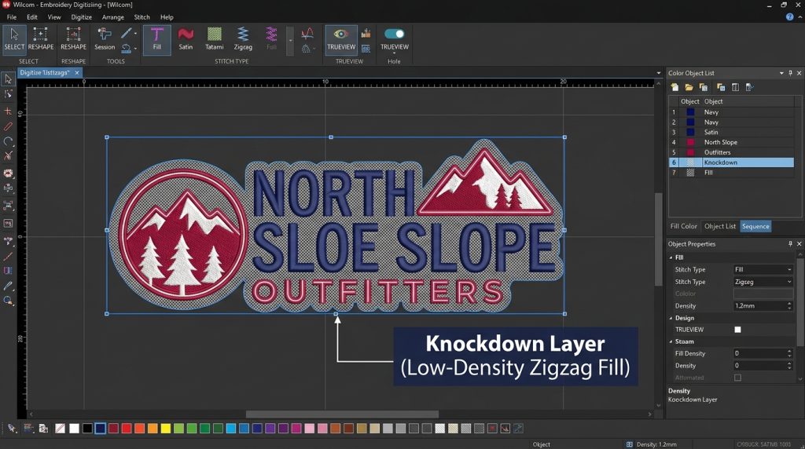Collapse the Stoam properties section
Image resolution: width=805 pixels, height=449 pixels.
click(x=671, y=341)
